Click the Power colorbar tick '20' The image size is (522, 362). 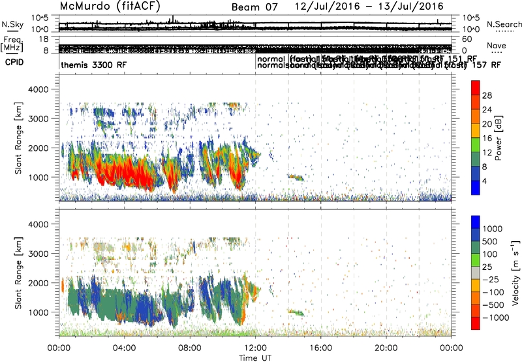click(487, 124)
